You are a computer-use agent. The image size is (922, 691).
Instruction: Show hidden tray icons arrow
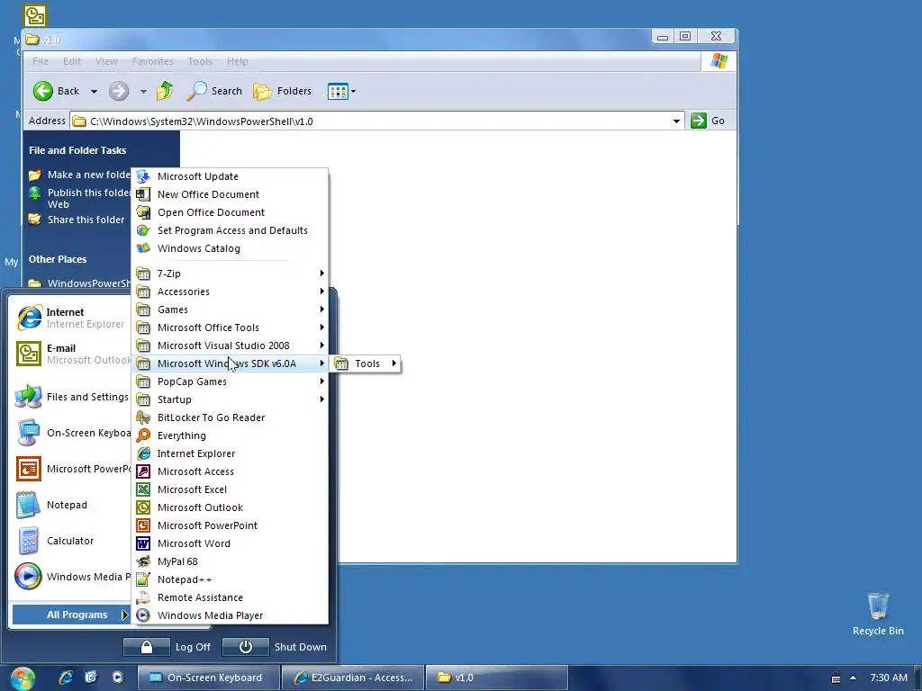(x=853, y=678)
